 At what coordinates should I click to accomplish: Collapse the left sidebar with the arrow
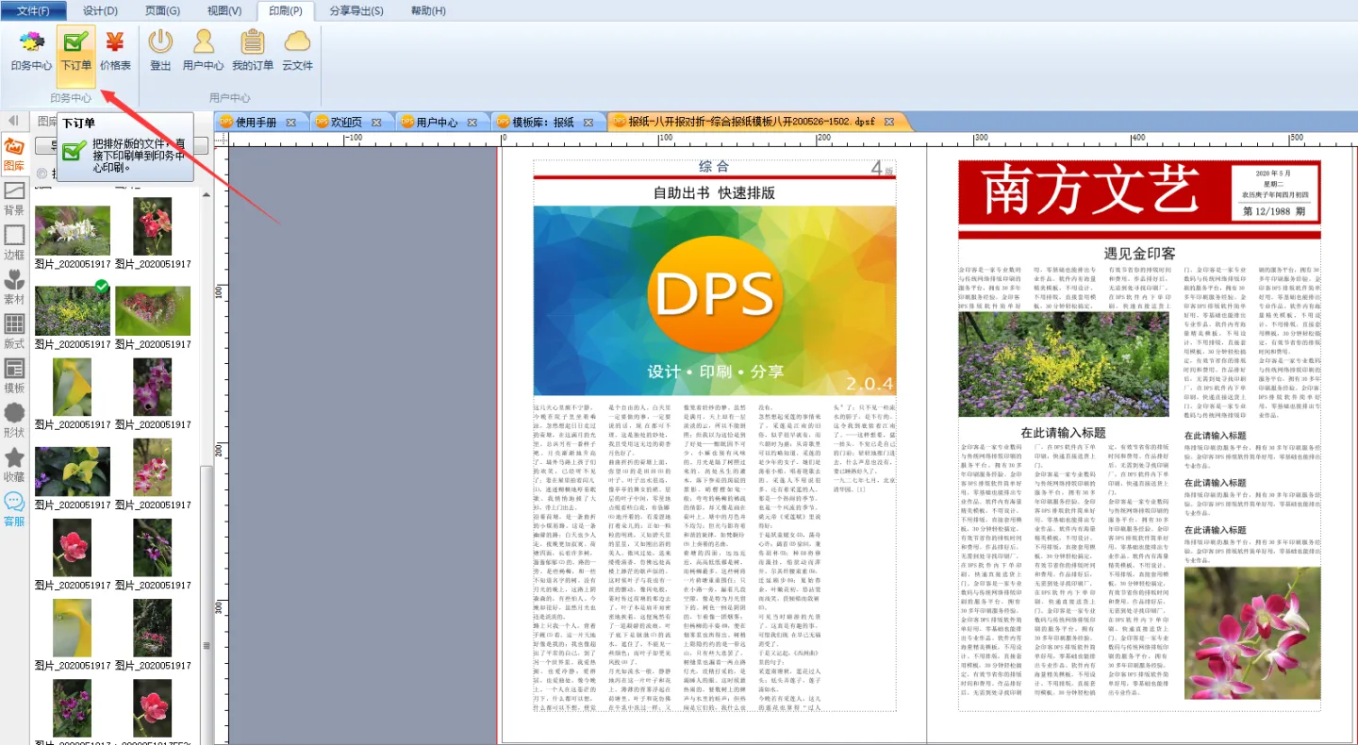tap(13, 121)
